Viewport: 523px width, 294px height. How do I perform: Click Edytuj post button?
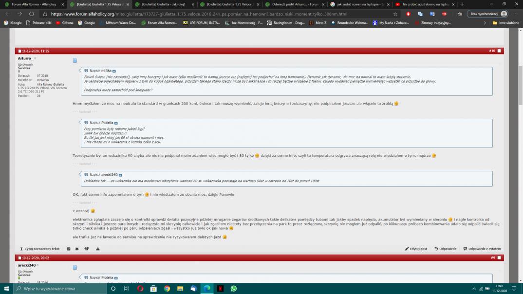(416, 249)
